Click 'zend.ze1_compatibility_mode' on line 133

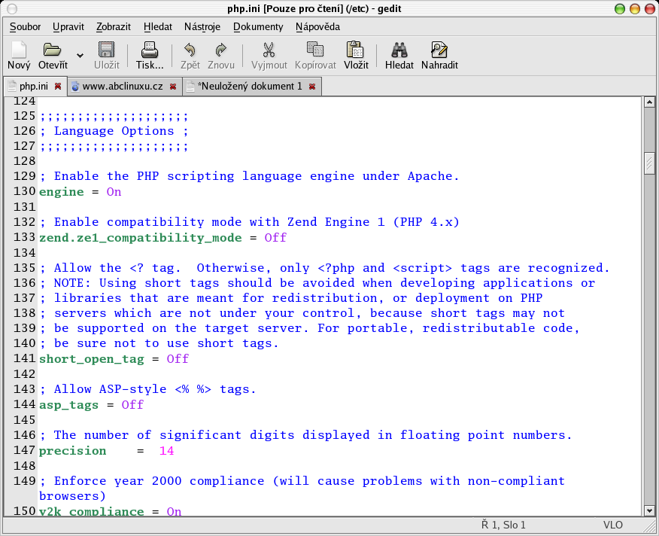tap(141, 238)
